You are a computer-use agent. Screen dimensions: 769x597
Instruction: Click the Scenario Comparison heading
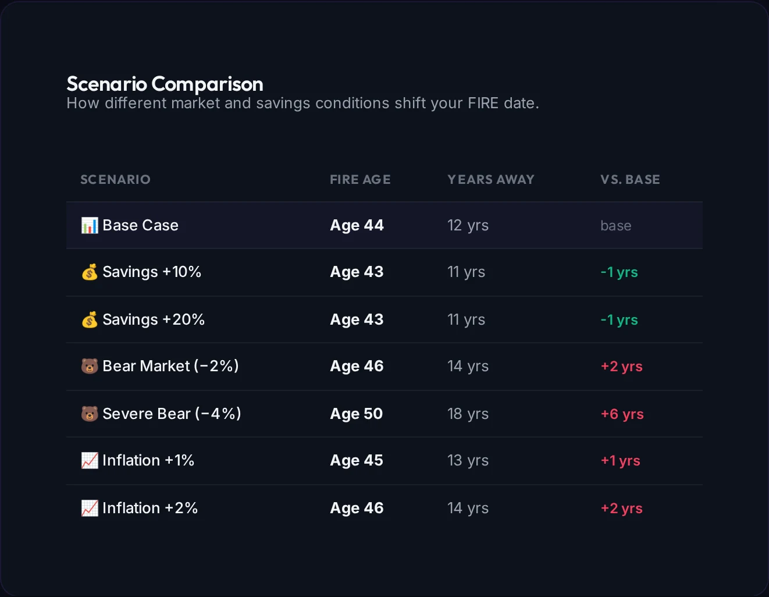coord(165,84)
